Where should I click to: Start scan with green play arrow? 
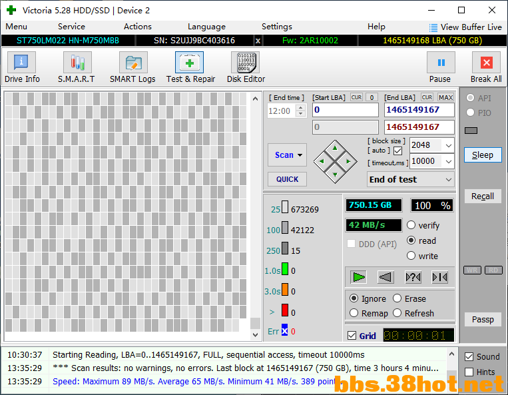click(358, 277)
